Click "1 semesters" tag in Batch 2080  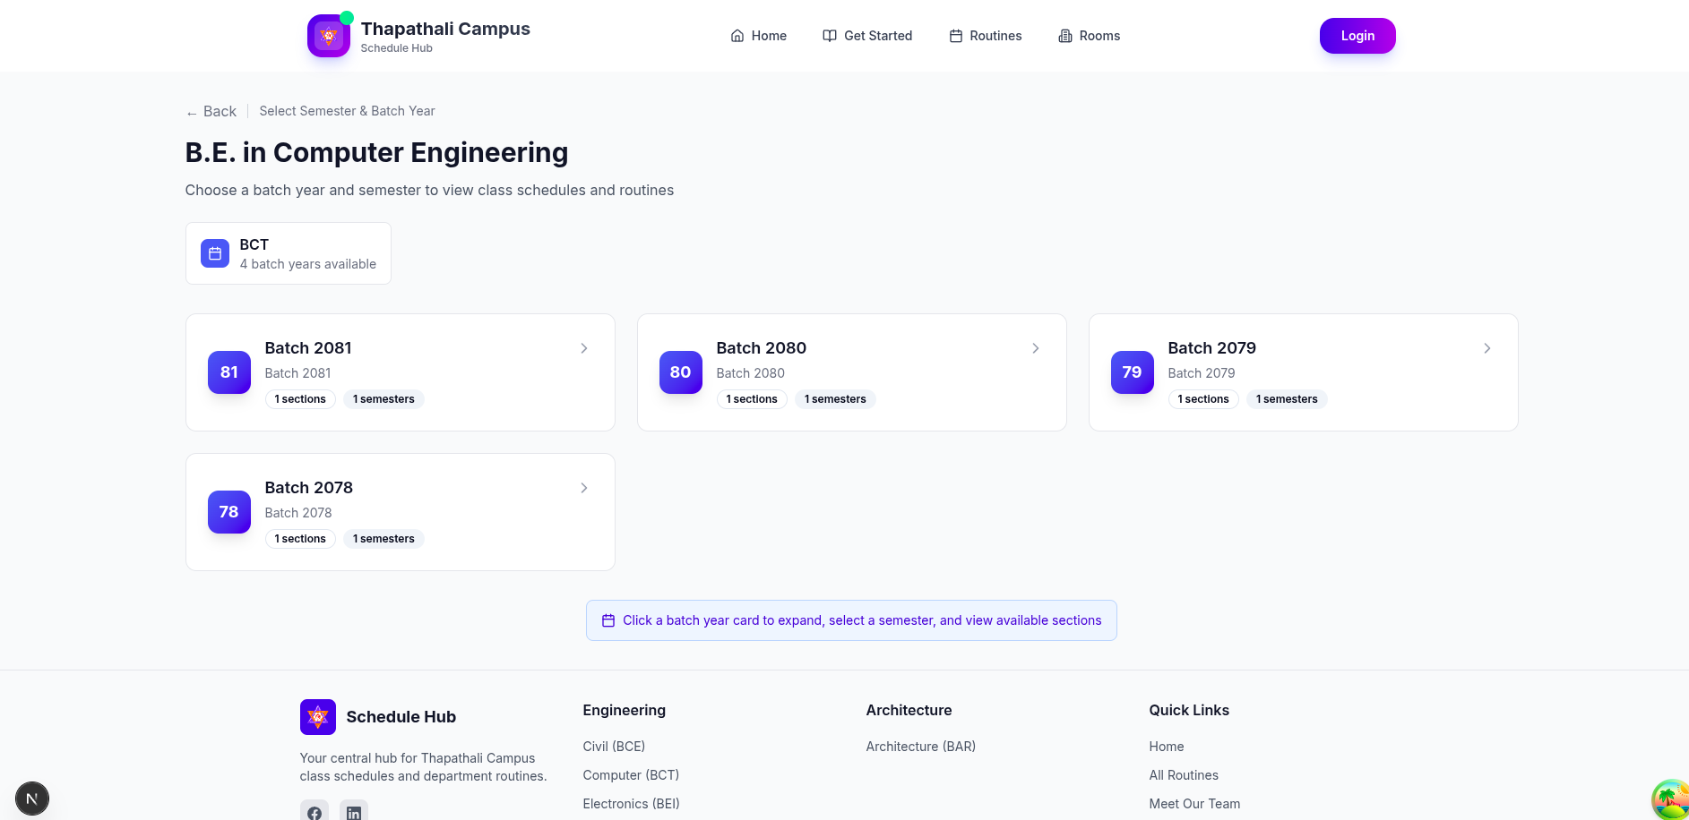(x=835, y=399)
